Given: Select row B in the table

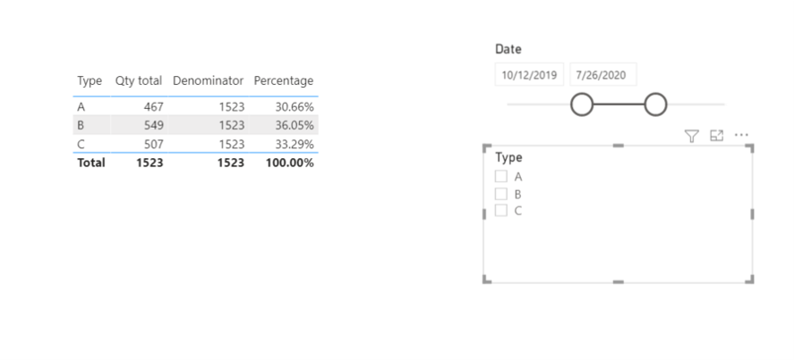Looking at the screenshot, I should (195, 125).
